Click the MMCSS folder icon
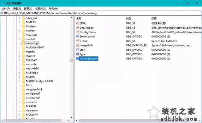This screenshot has height=123, width=202. tap(23, 22)
